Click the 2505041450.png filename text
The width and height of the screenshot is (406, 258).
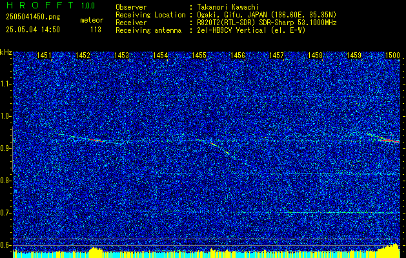(33, 17)
